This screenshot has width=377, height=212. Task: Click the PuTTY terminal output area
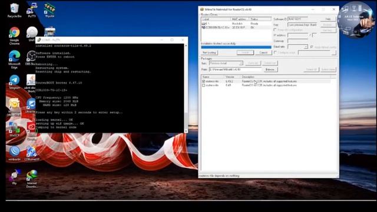pos(110,88)
